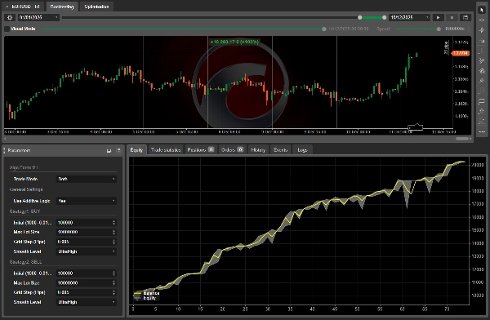Select the rectangle shape tool
490x320 pixels.
click(482, 101)
